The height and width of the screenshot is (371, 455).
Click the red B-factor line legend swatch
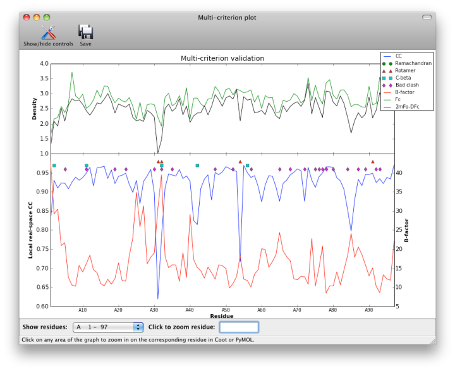(x=387, y=92)
